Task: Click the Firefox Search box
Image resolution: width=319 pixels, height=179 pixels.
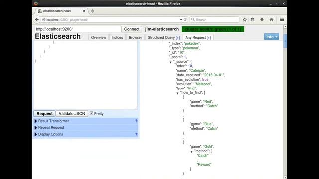Action: point(215,20)
